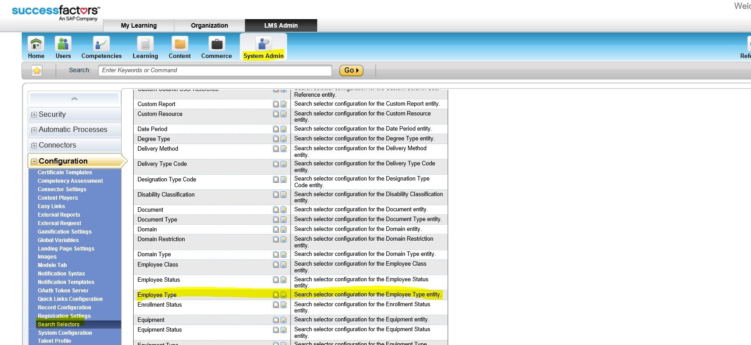View the Employee Class search selector
751x345 pixels.
(x=276, y=265)
